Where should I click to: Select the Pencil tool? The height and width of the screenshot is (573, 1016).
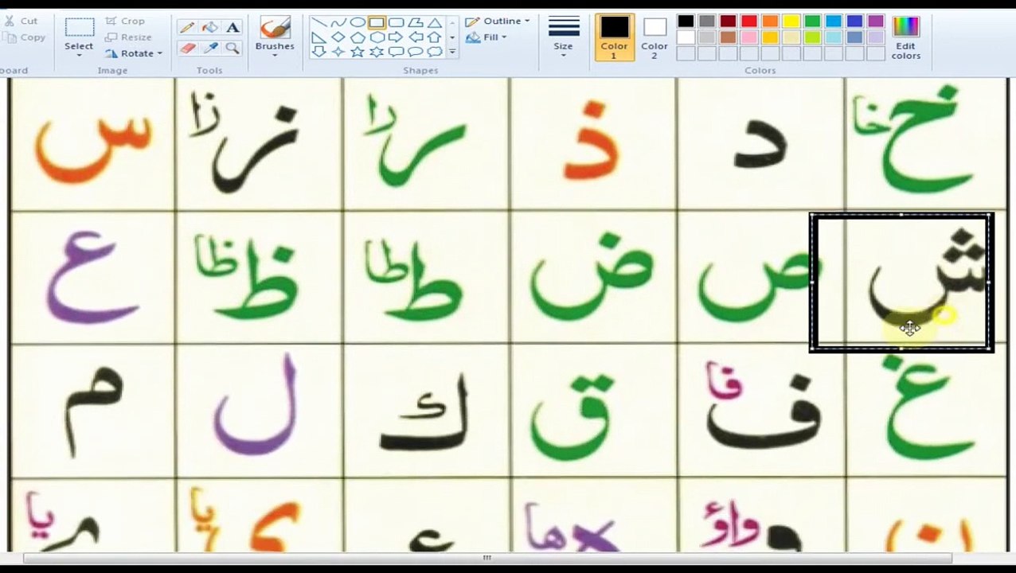tap(187, 28)
